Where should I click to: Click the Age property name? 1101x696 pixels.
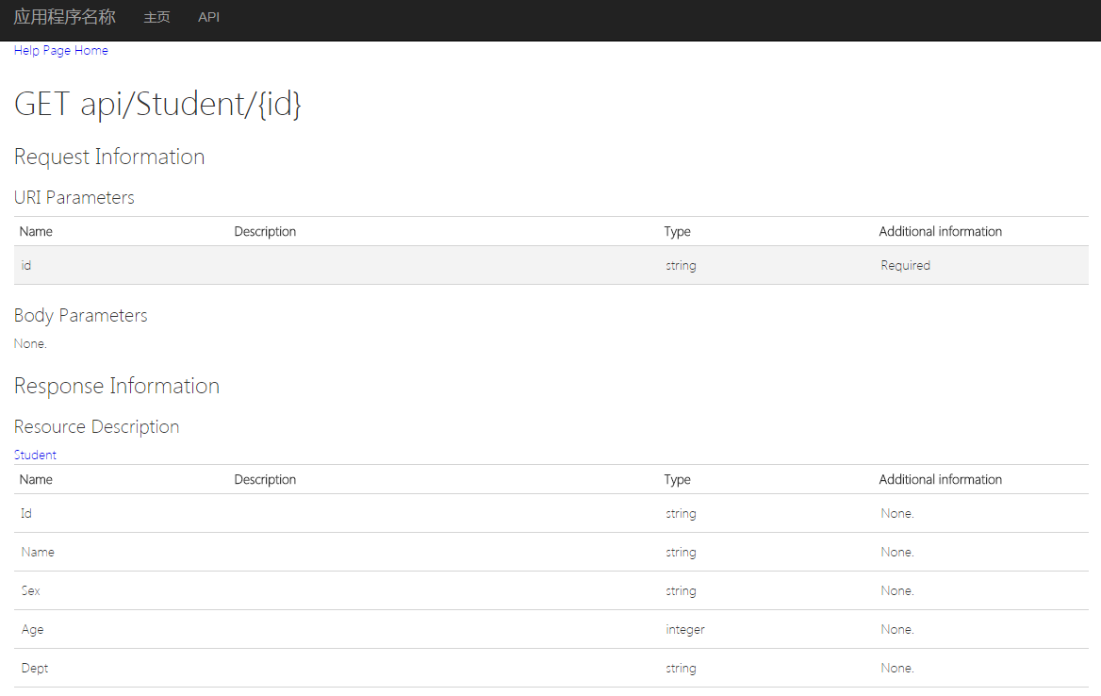pyautogui.click(x=32, y=630)
